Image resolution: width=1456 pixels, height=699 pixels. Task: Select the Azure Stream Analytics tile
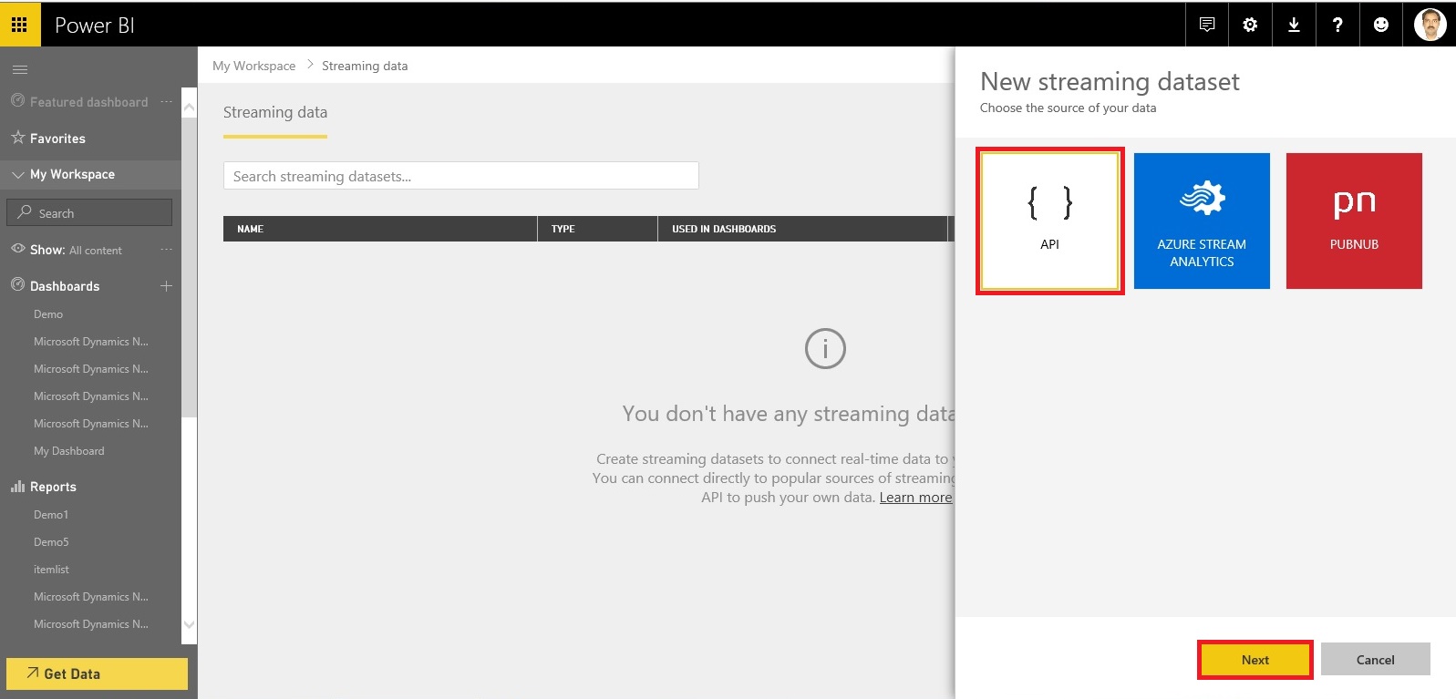point(1202,221)
